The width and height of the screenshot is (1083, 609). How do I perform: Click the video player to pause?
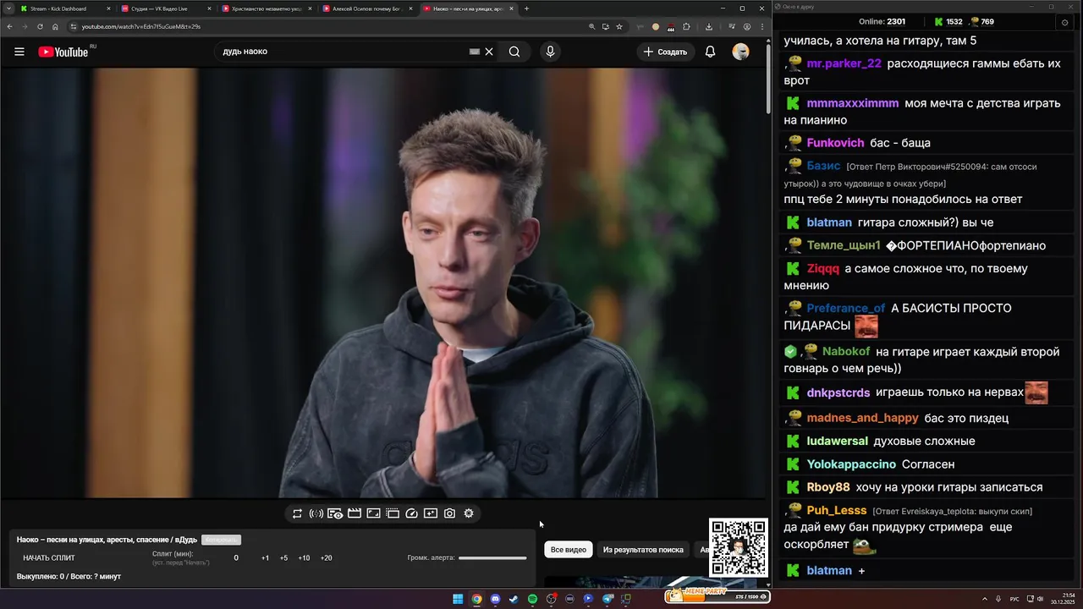[x=382, y=283]
